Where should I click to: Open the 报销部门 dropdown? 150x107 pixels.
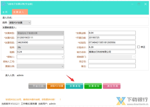[x=112, y=57]
